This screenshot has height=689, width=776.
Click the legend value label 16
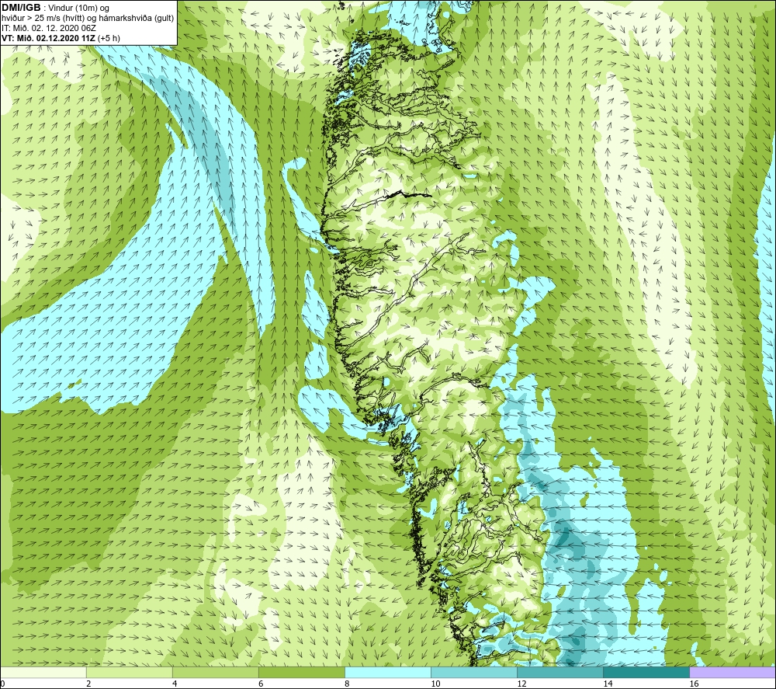point(693,684)
